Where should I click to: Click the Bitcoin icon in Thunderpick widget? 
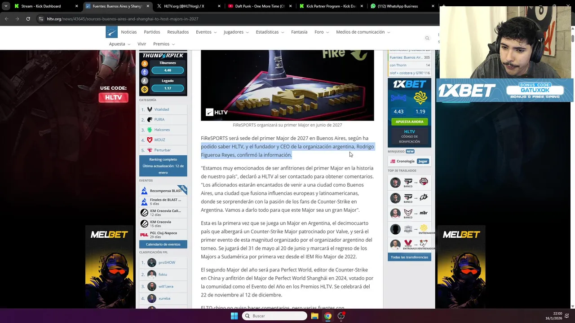point(145,64)
